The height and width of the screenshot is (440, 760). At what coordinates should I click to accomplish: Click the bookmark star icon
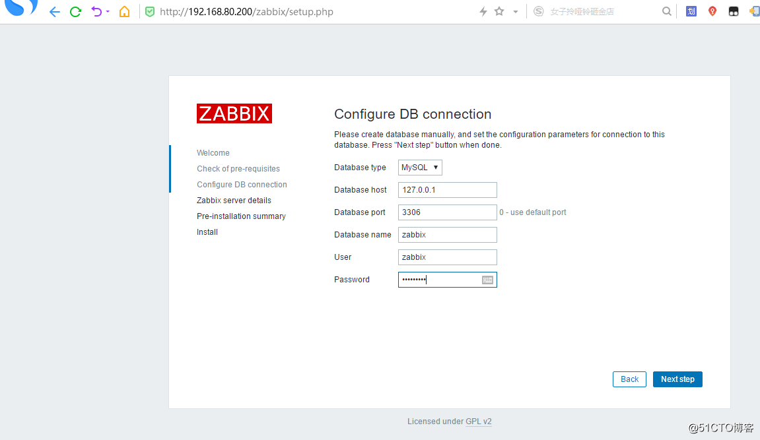[500, 11]
